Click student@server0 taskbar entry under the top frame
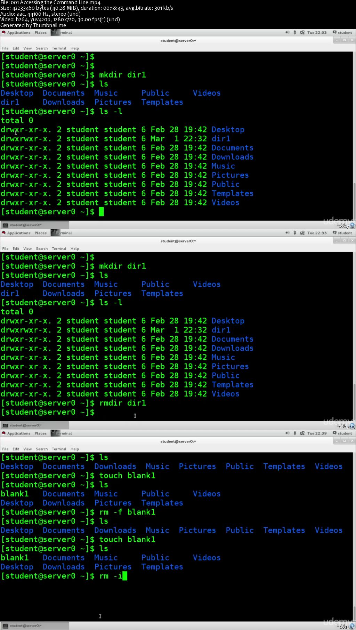Viewport: 356px width, 630px height. tap(35, 225)
